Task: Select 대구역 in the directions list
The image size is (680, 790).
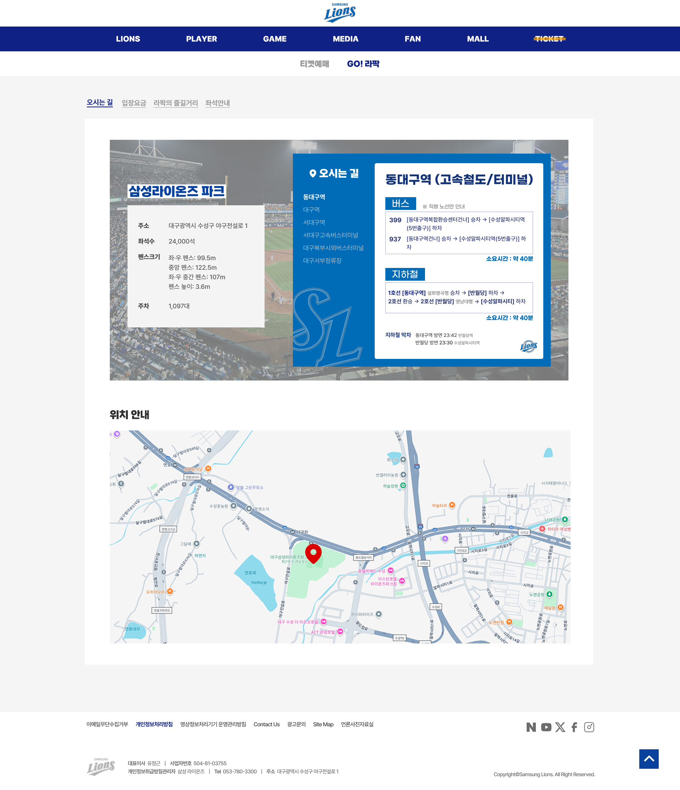Action: coord(311,210)
